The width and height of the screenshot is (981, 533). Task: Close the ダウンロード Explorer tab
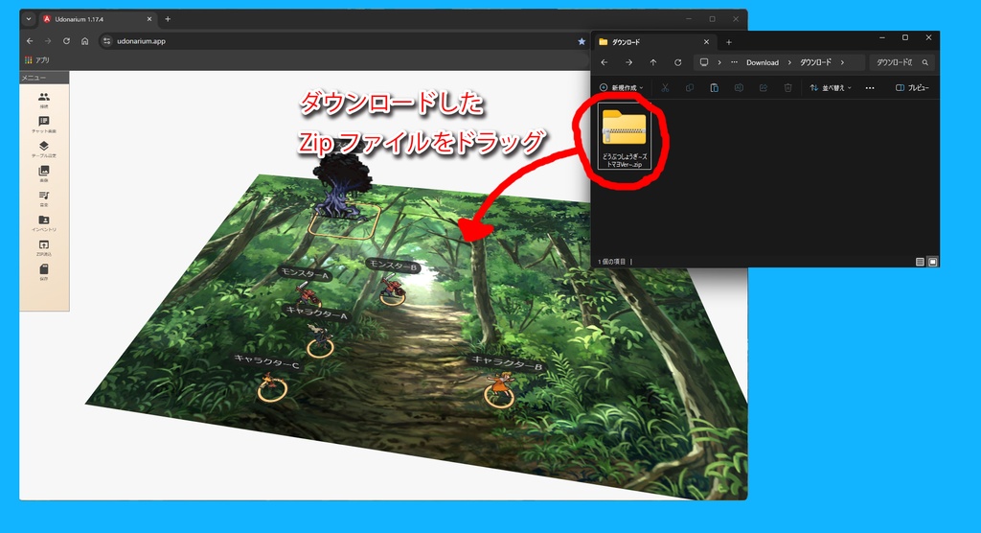[706, 42]
